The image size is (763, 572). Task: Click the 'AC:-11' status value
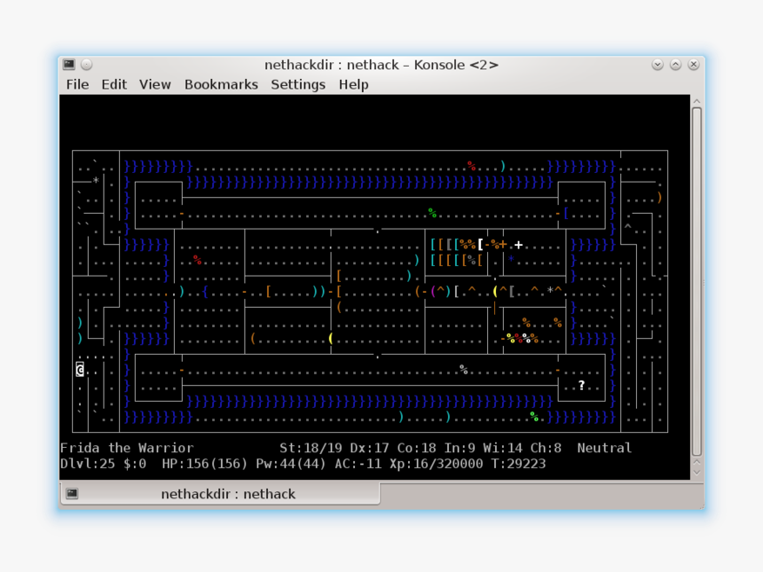tap(358, 464)
